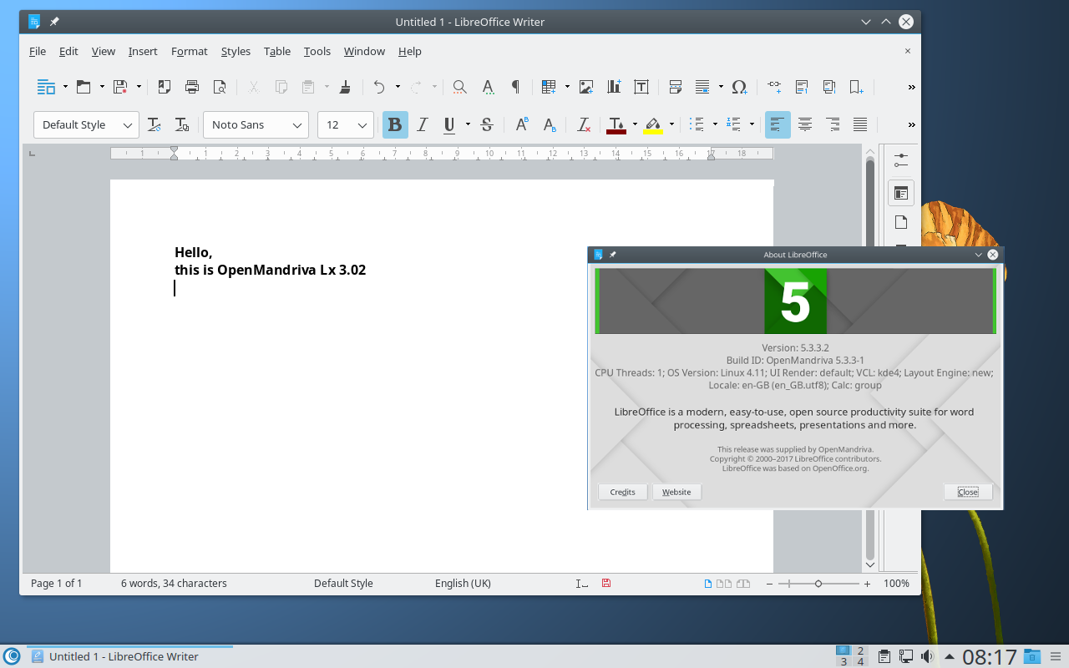
Task: Insert a text box from toolbar
Action: pyautogui.click(x=641, y=86)
